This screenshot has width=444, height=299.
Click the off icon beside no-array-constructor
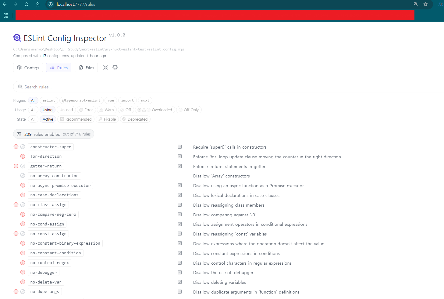tap(23, 176)
